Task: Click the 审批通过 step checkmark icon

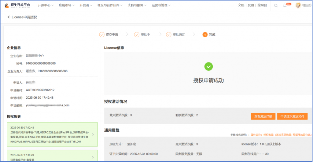Action: [x=168, y=35]
